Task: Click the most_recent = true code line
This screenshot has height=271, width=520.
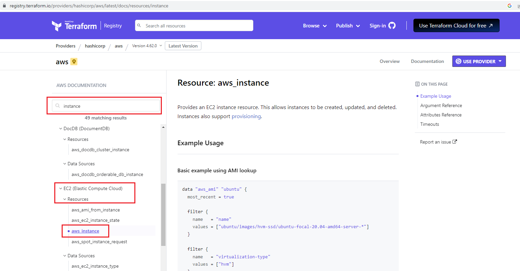Action: pos(211,197)
